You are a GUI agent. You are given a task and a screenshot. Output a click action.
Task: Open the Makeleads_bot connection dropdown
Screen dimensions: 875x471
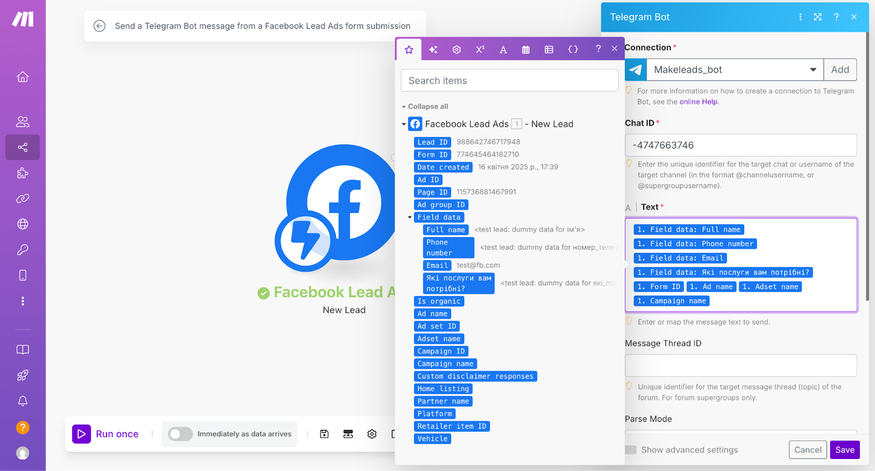click(735, 70)
